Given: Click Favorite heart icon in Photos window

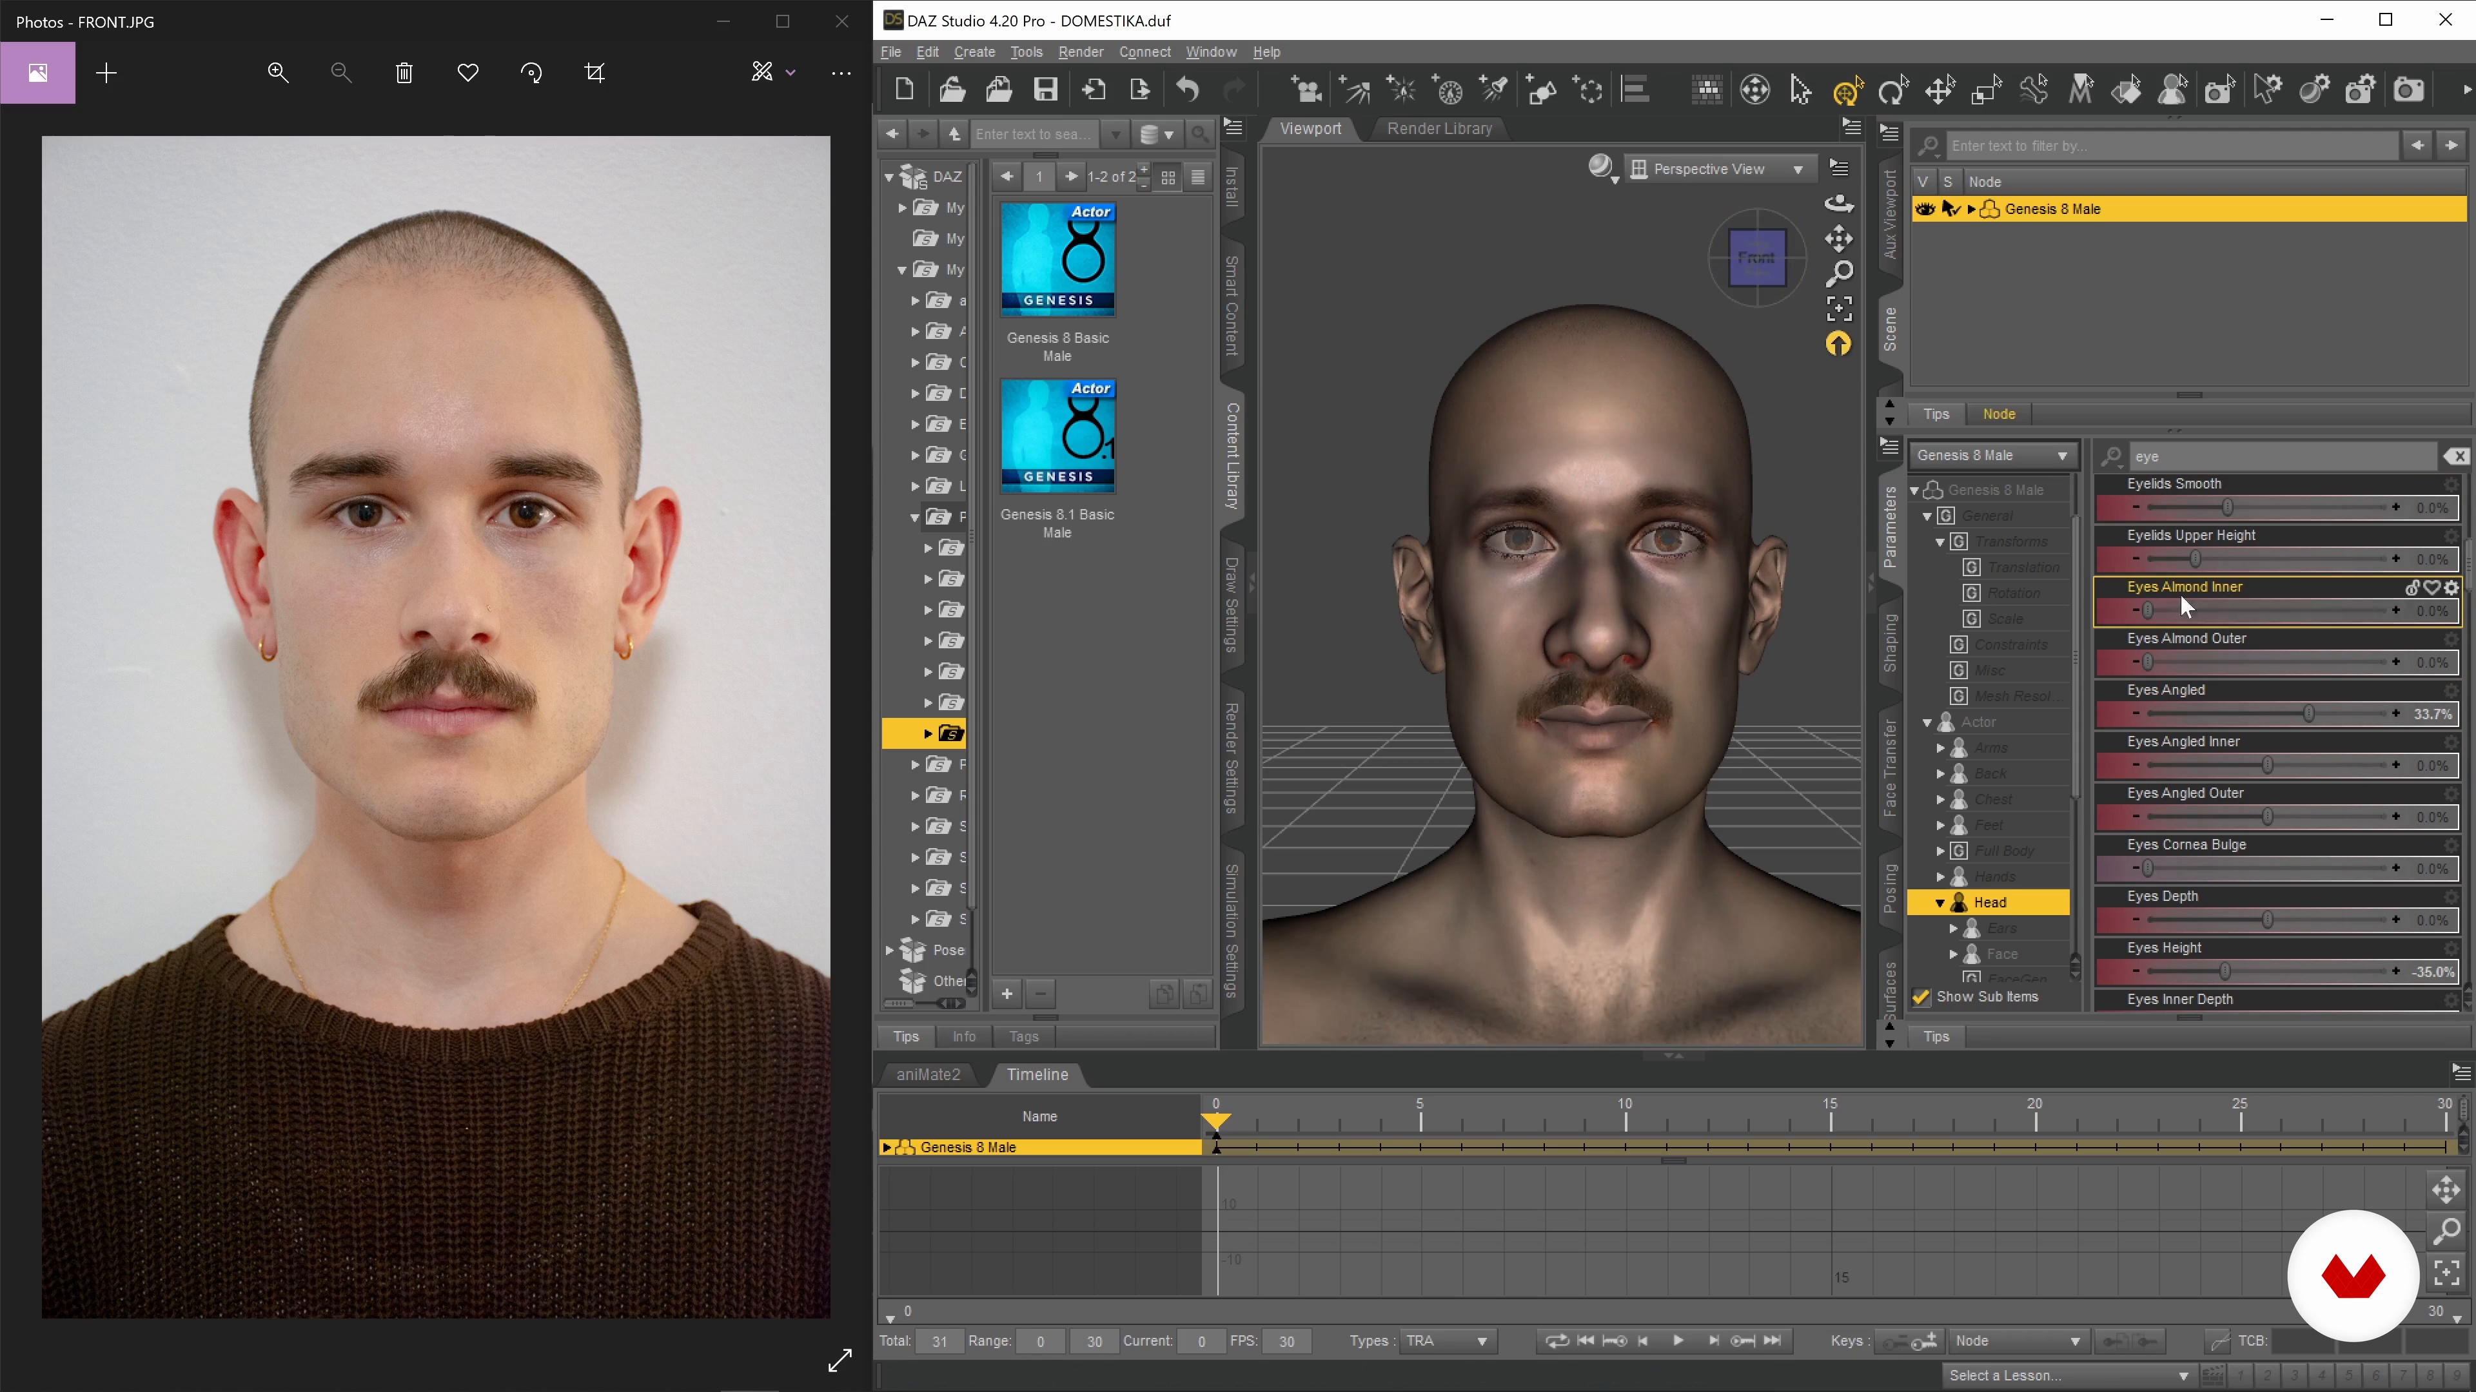Looking at the screenshot, I should click(468, 73).
